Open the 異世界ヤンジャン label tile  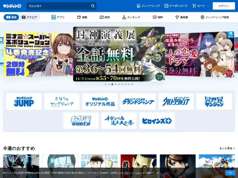tap(214, 101)
